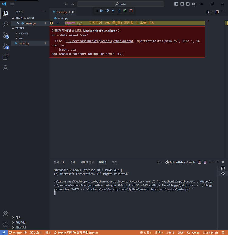Open the Explorer view in activity bar
The image size is (228, 235).
pyautogui.click(x=5, y=13)
